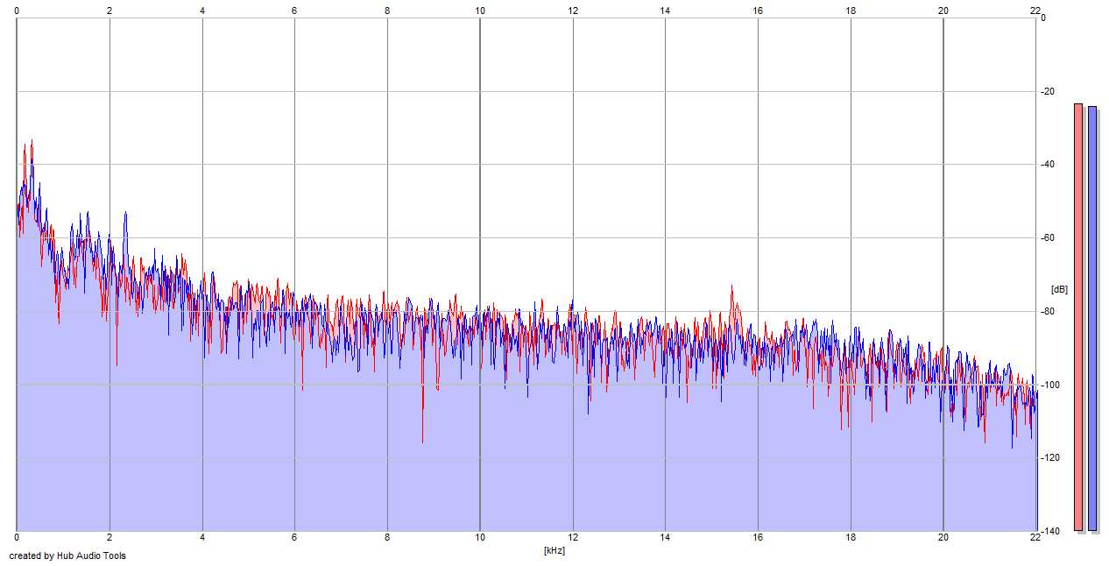
Task: Click the 2 kHz label on top axis
Action: click(x=109, y=11)
